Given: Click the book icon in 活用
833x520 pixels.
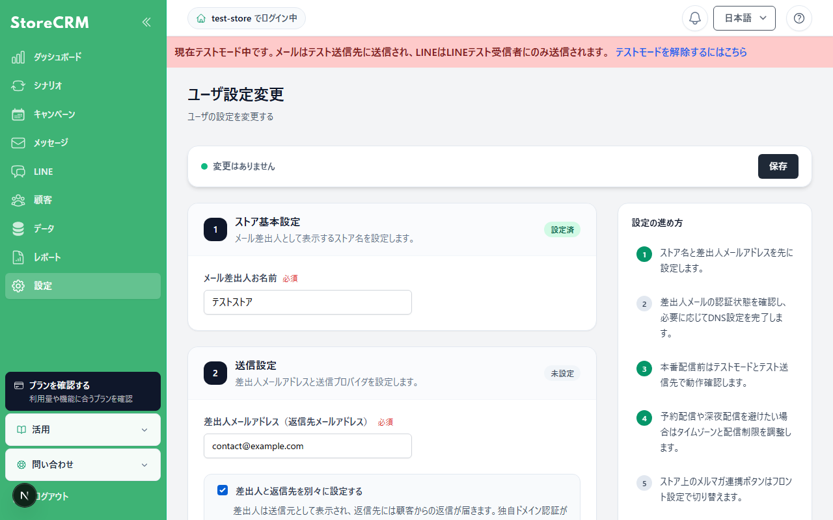Looking at the screenshot, I should point(21,430).
